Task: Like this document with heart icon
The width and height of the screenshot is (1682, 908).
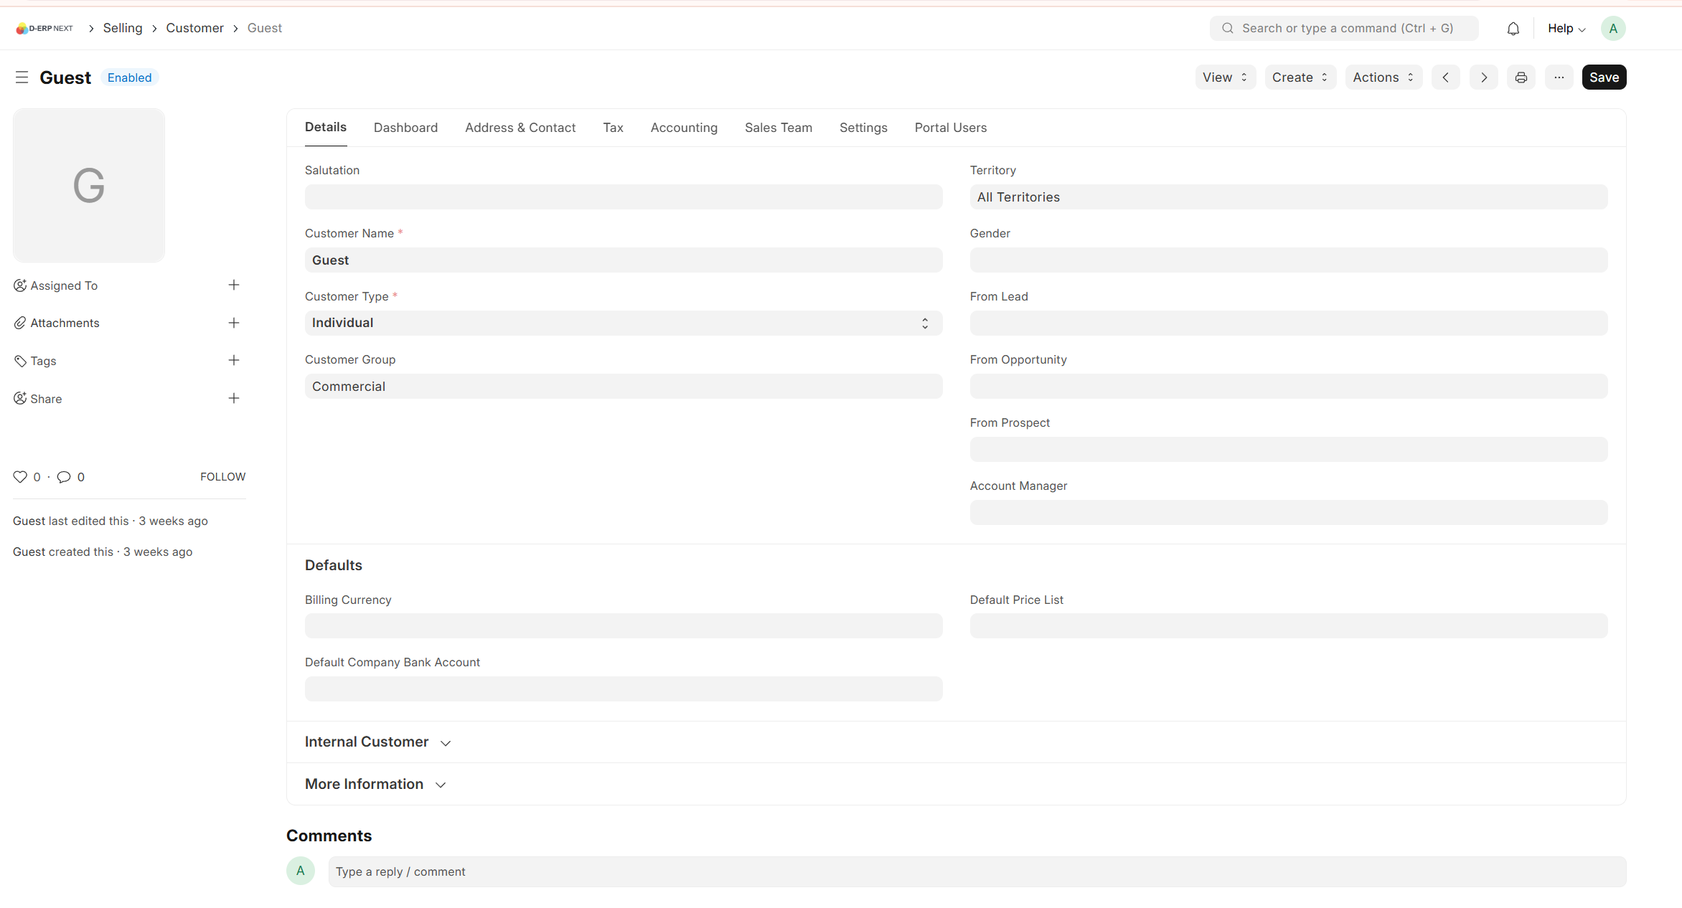Action: [20, 477]
